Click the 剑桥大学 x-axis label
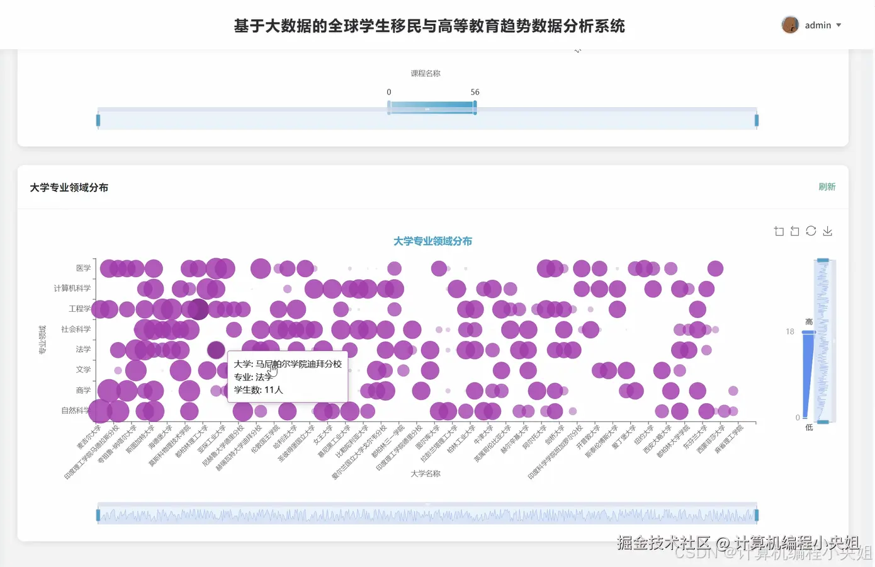Viewport: 875px width, 567px height. tap(555, 435)
